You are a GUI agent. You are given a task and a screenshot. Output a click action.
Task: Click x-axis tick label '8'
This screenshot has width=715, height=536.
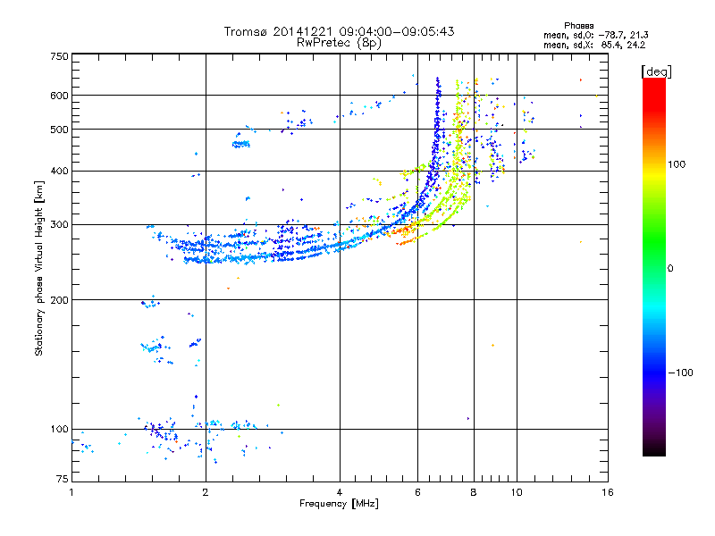point(474,492)
